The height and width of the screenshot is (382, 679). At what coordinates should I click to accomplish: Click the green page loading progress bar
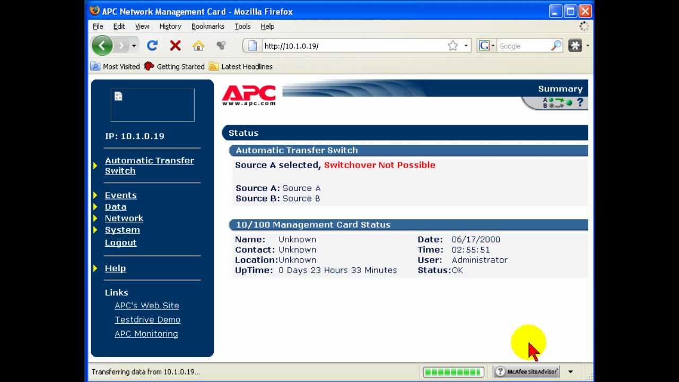pos(453,371)
